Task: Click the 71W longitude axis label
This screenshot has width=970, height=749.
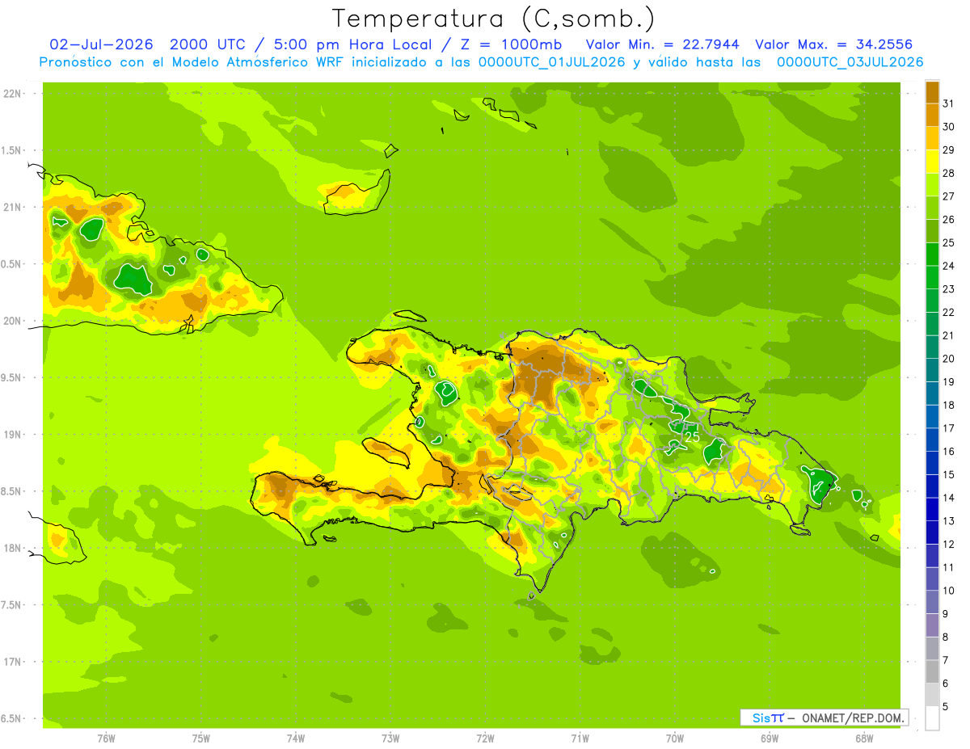Action: (x=580, y=738)
